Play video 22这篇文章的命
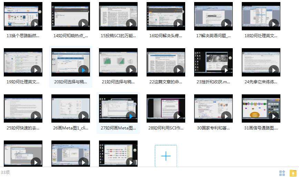 [179, 70]
